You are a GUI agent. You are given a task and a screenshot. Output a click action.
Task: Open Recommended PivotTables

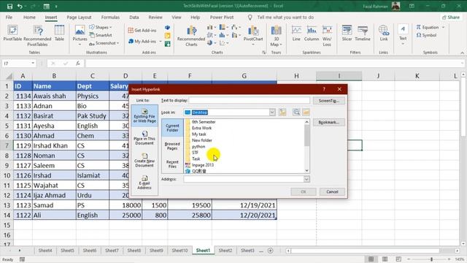(37, 36)
